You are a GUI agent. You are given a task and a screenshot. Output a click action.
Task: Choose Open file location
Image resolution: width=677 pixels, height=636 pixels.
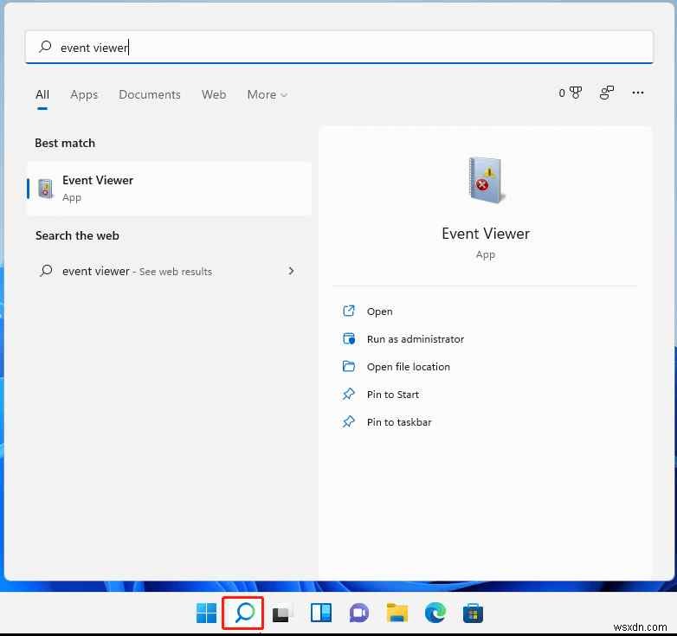409,367
